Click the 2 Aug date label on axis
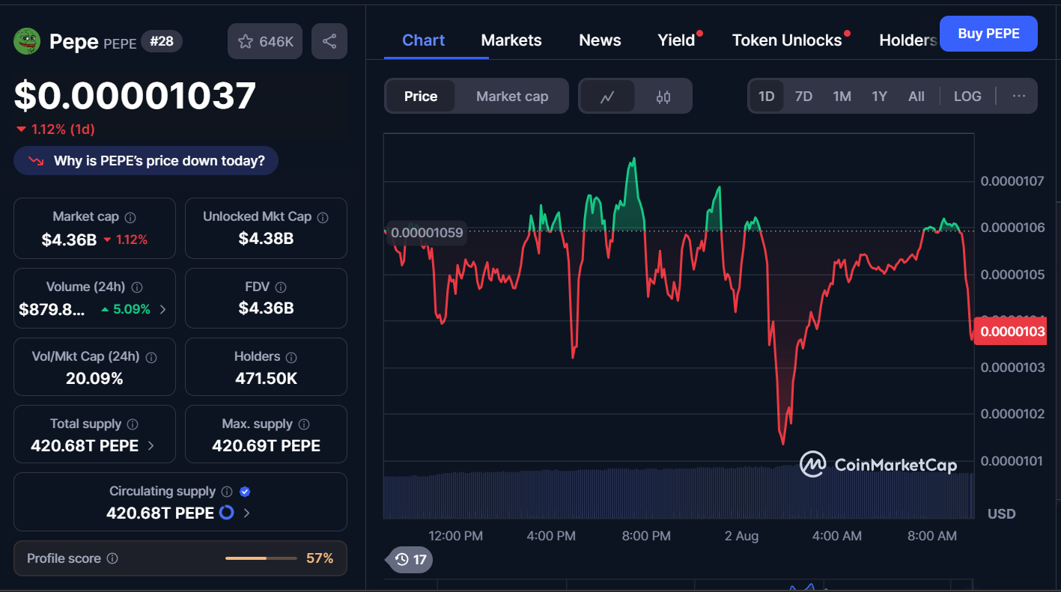The height and width of the screenshot is (592, 1061). (741, 536)
